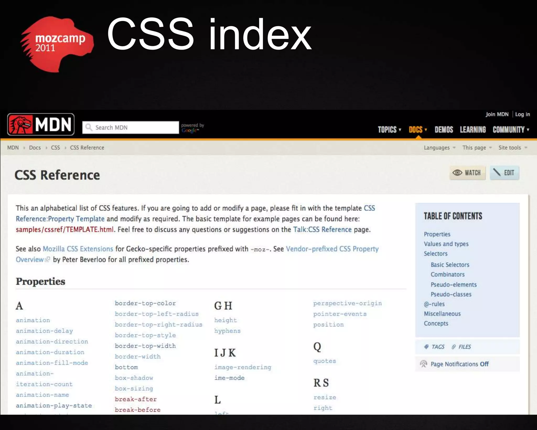Go to the Learning section
The width and height of the screenshot is (537, 430).
pyautogui.click(x=473, y=130)
